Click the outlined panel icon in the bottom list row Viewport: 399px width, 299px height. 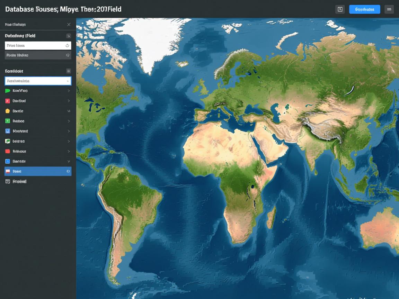click(7, 181)
